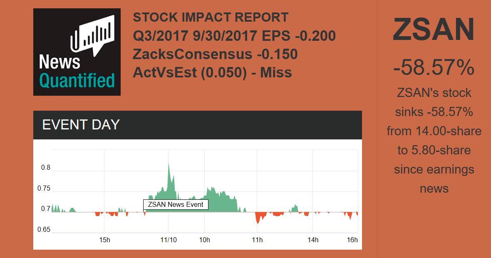Click the red dip near 11h
491x258 pixels.
258,218
